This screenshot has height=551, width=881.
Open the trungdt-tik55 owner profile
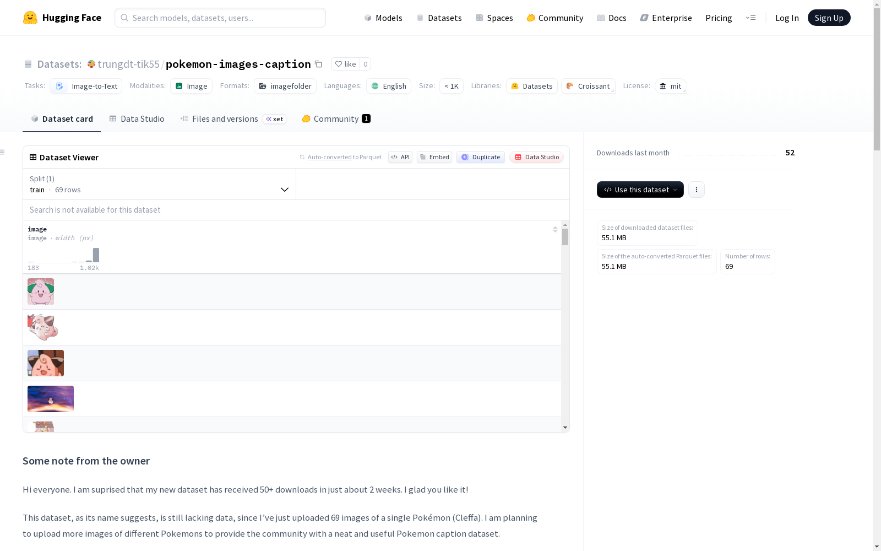(128, 64)
